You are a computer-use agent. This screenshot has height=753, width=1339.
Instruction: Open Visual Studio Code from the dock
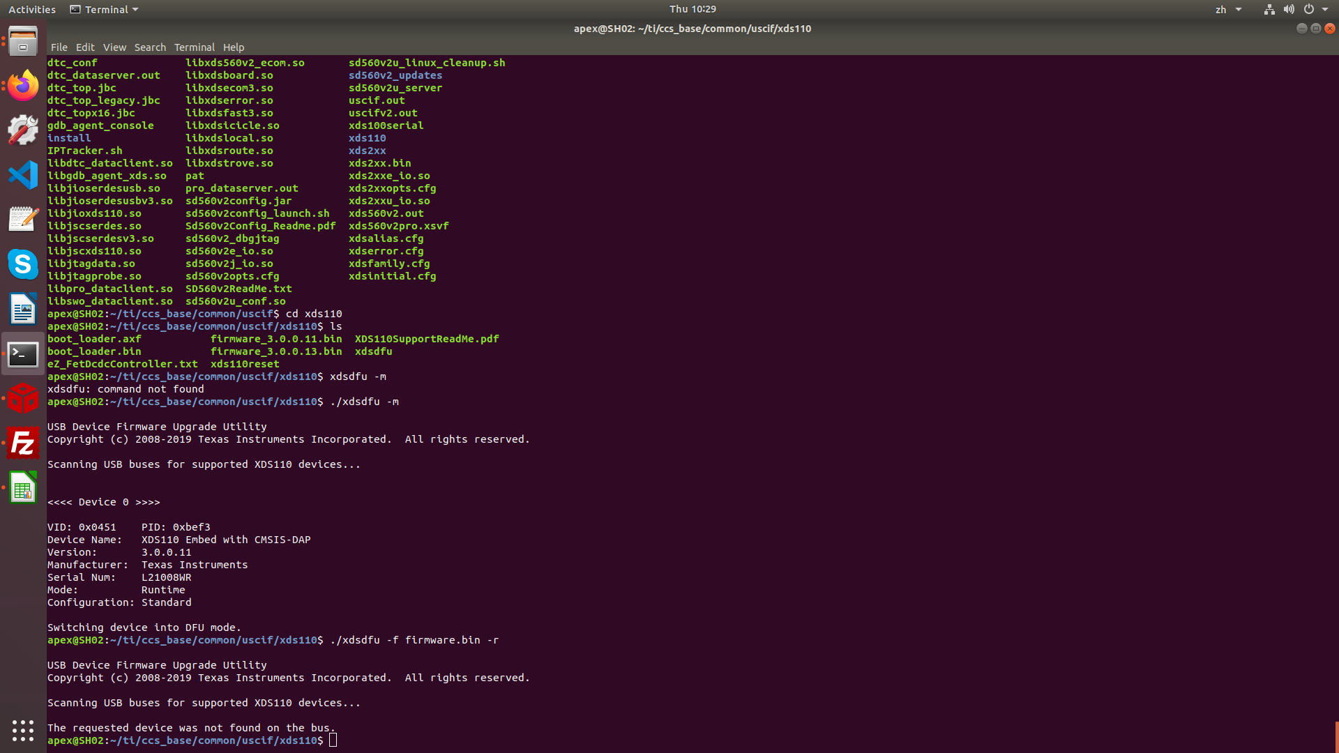click(x=23, y=175)
